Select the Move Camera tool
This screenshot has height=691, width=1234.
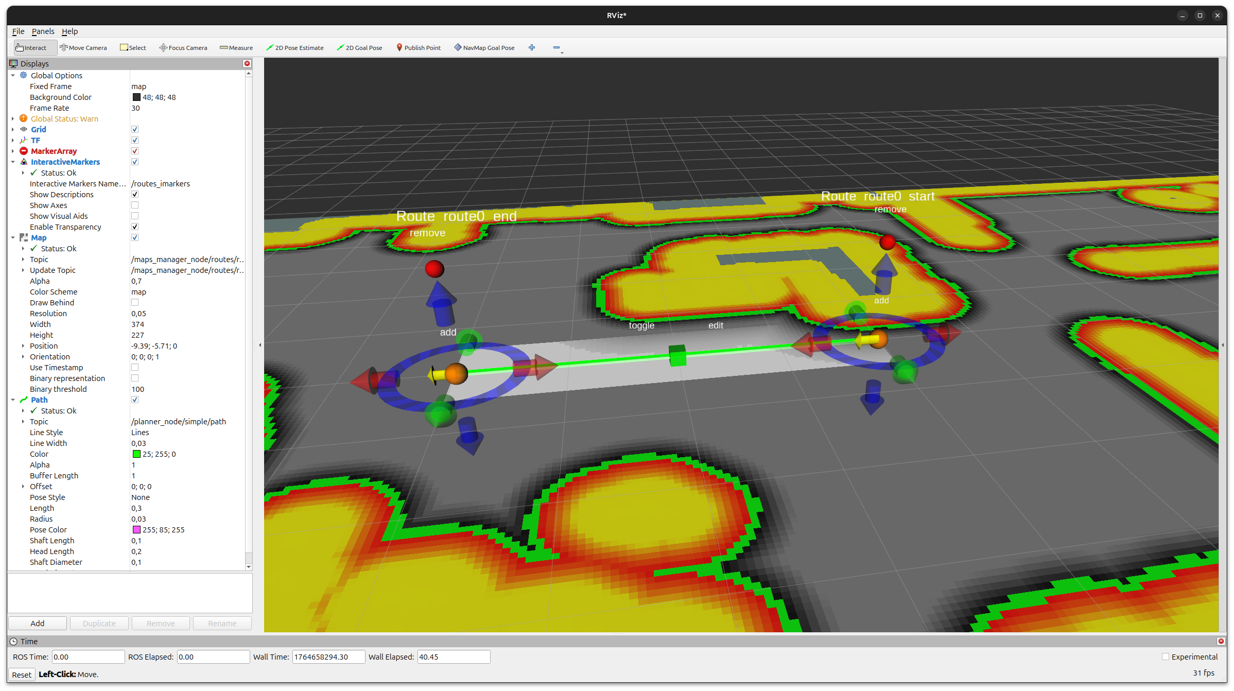[83, 47]
